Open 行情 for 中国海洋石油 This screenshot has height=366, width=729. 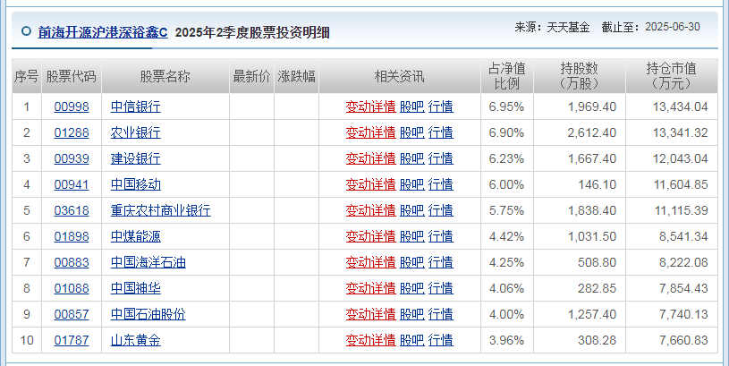pos(441,263)
